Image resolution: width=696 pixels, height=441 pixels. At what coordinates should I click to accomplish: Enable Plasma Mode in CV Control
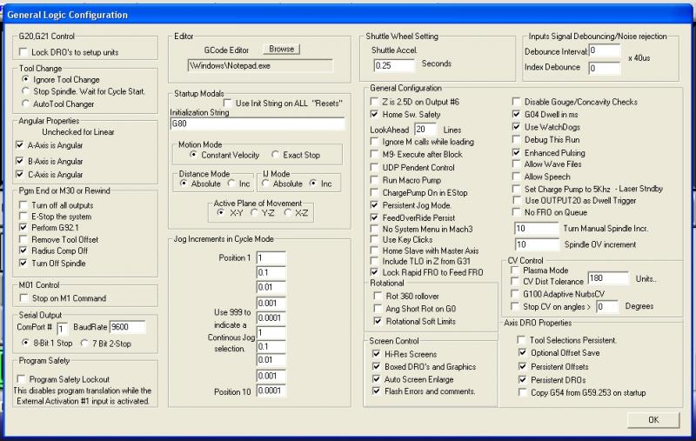[x=514, y=271]
